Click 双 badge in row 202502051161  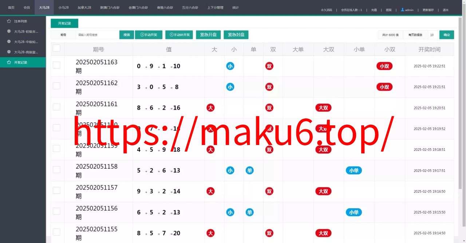[x=269, y=107]
